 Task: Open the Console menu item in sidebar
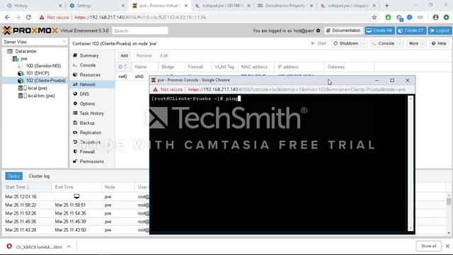pyautogui.click(x=88, y=65)
